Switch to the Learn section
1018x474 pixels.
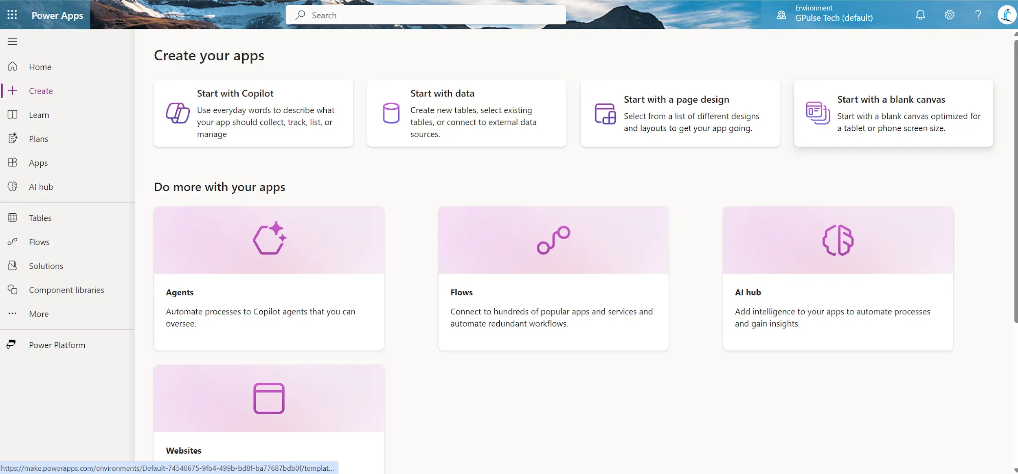tap(39, 114)
